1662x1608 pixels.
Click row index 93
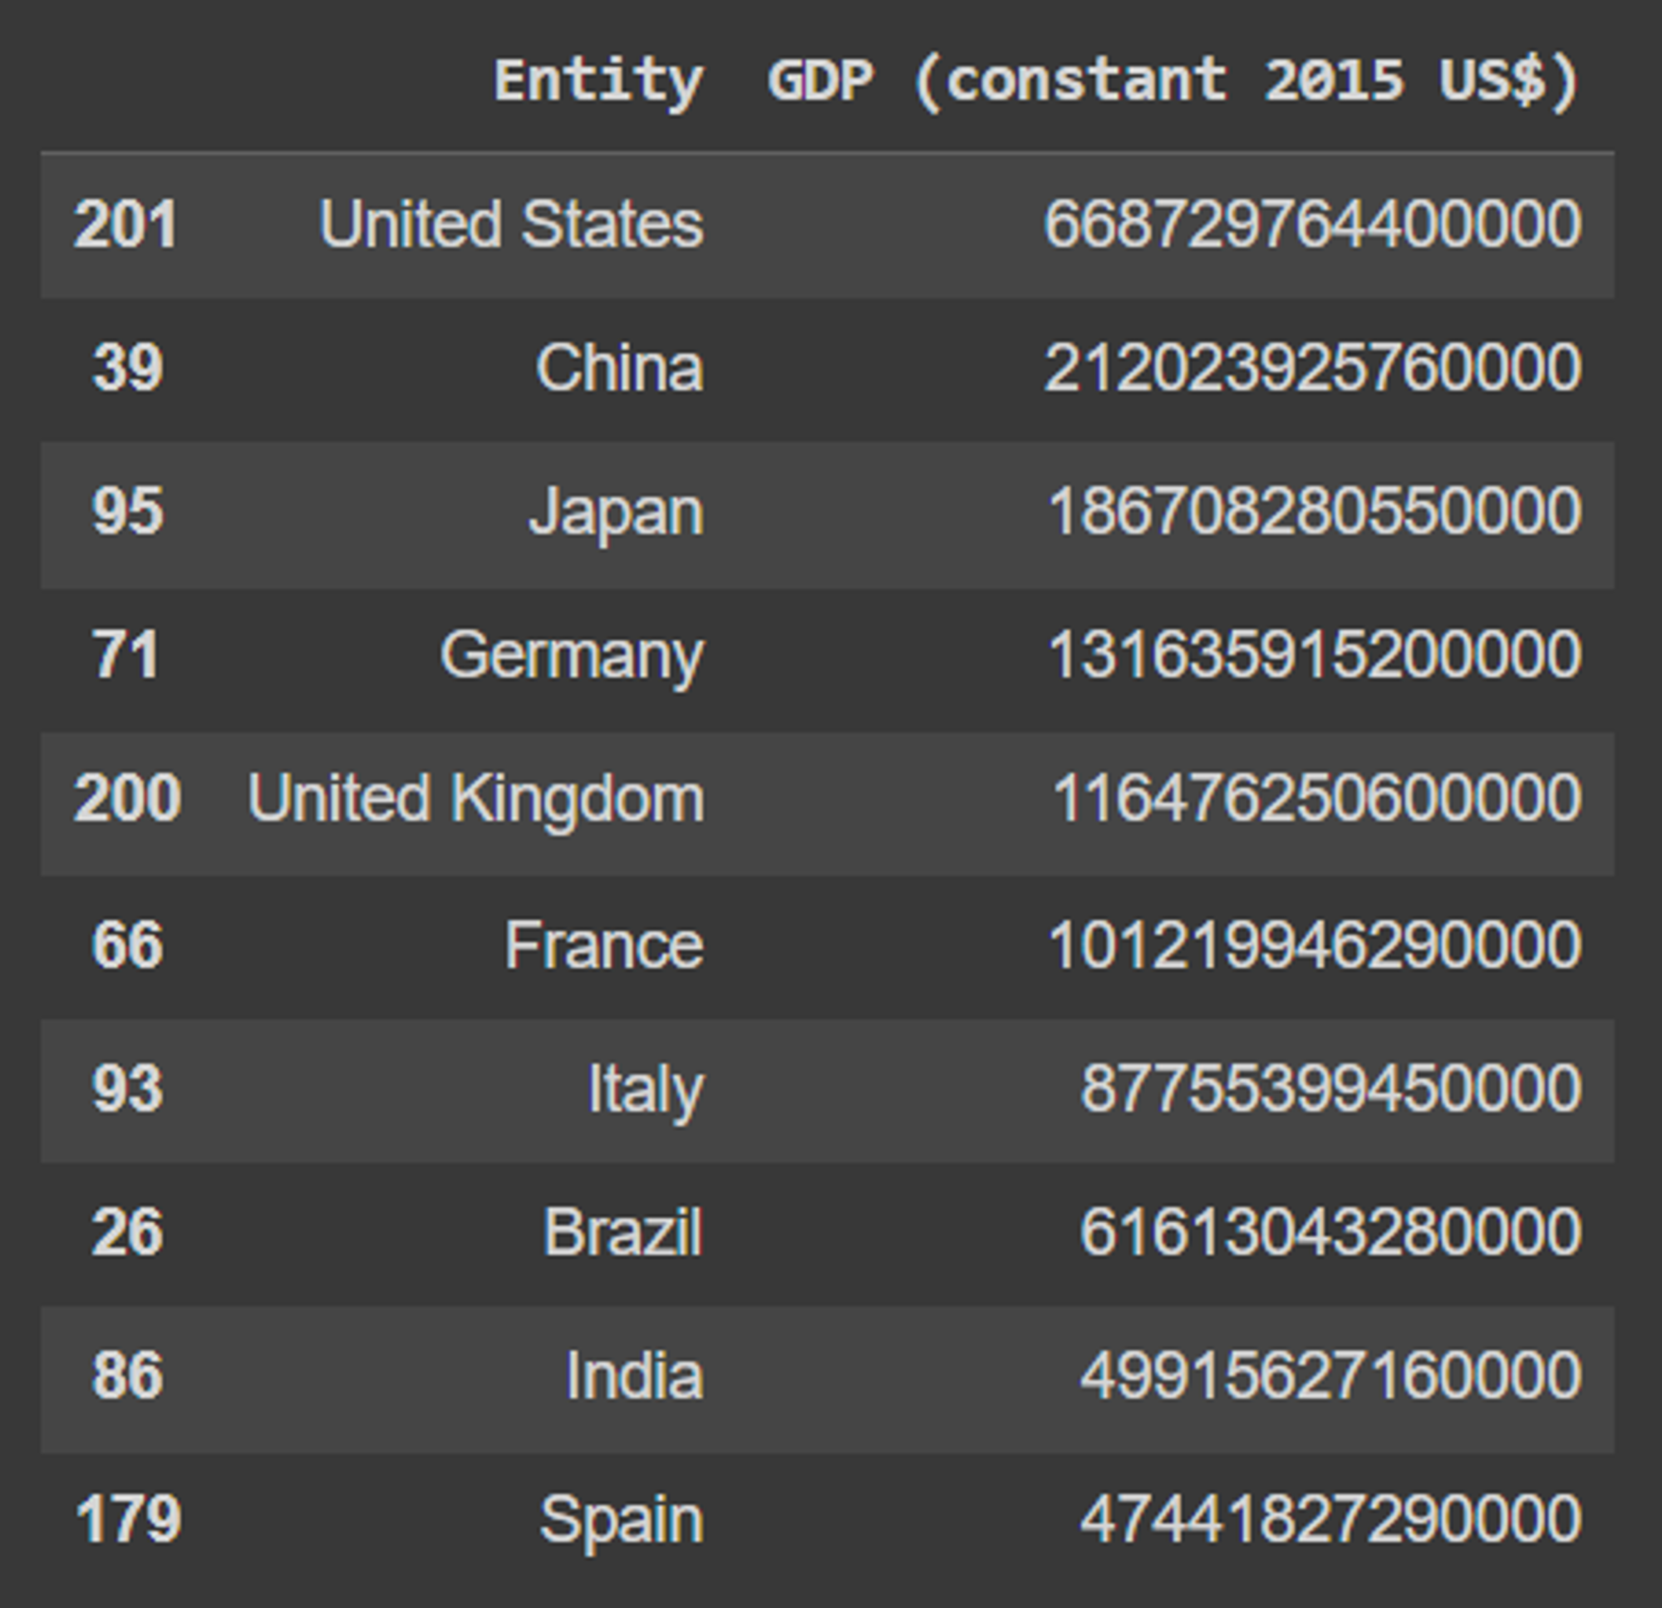point(127,1088)
